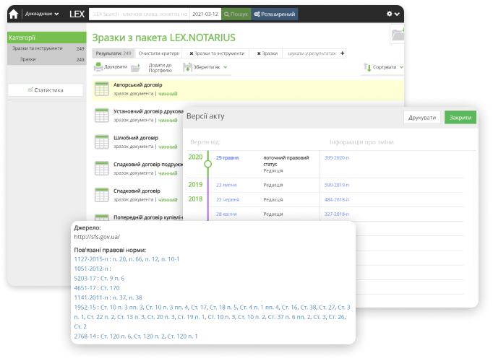493x361 pixels.
Task: Open the 399-2020-п changes link
Action: tap(337, 157)
